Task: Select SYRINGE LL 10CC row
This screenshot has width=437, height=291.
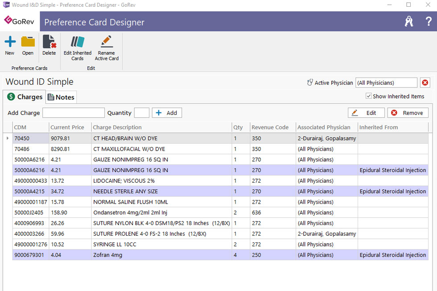Action: tap(220, 244)
